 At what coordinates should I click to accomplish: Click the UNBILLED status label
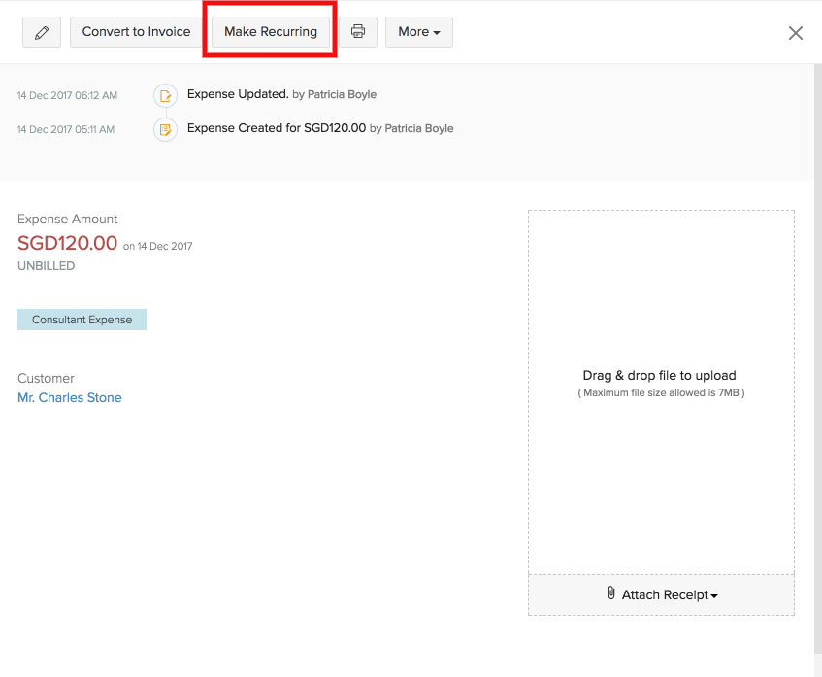[47, 266]
